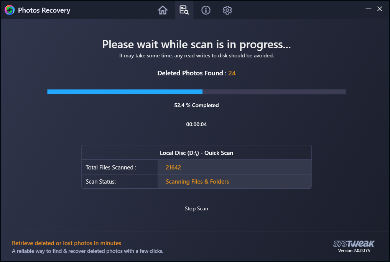Click the unfilled part of progress bar
Viewport: 390px width, 262px height.
point(274,92)
